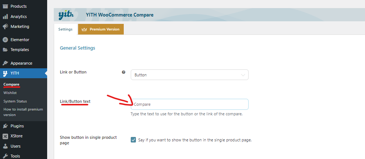Click the XStore icon in sidebar
This screenshot has height=159, width=365.
point(6,136)
